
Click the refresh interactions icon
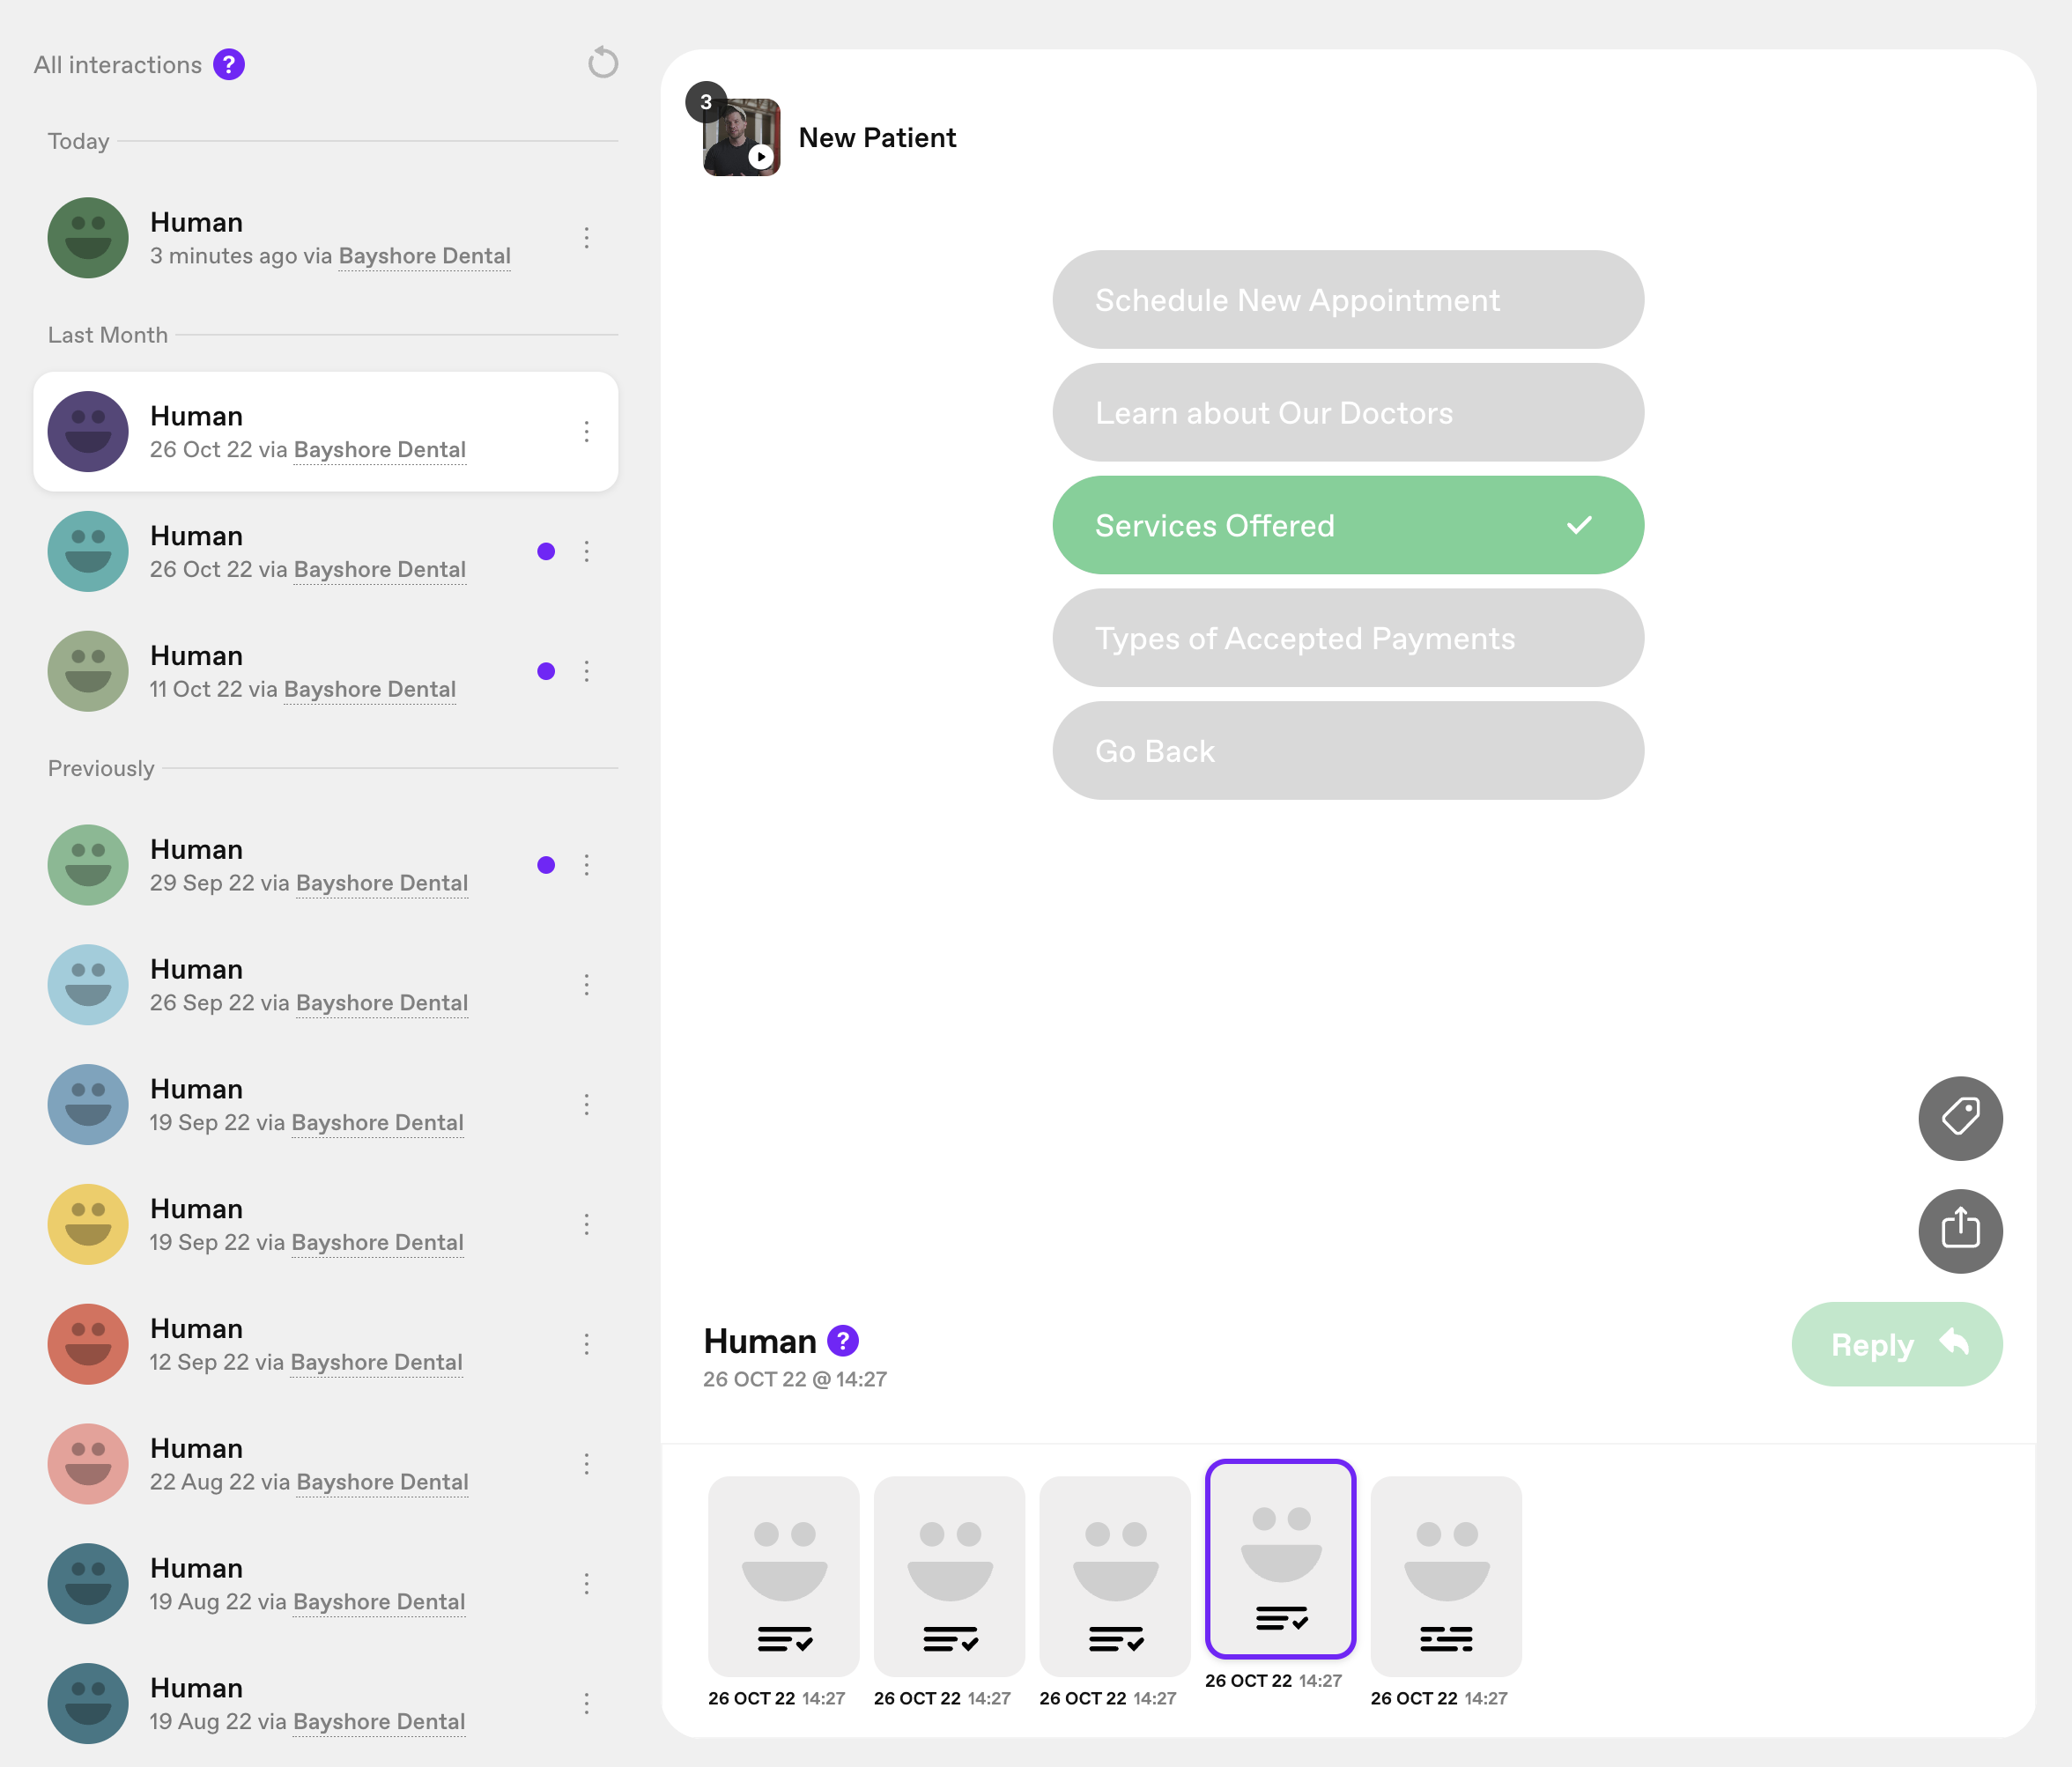[x=602, y=63]
